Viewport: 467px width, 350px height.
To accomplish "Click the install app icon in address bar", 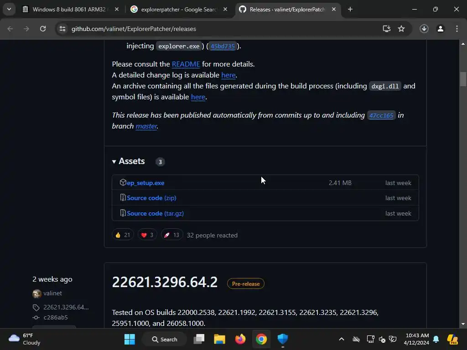I will [387, 29].
